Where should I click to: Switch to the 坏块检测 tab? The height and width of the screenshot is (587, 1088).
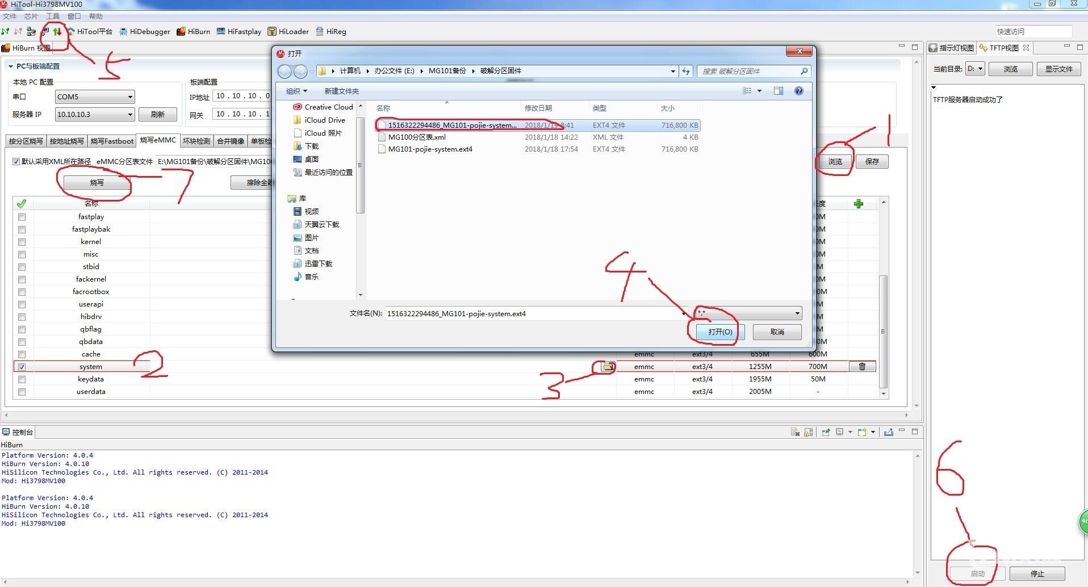tap(196, 141)
